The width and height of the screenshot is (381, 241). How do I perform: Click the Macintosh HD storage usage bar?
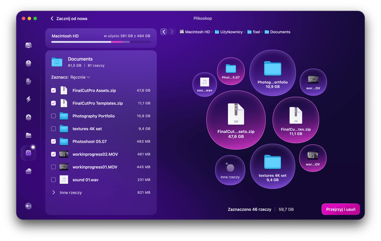[101, 42]
